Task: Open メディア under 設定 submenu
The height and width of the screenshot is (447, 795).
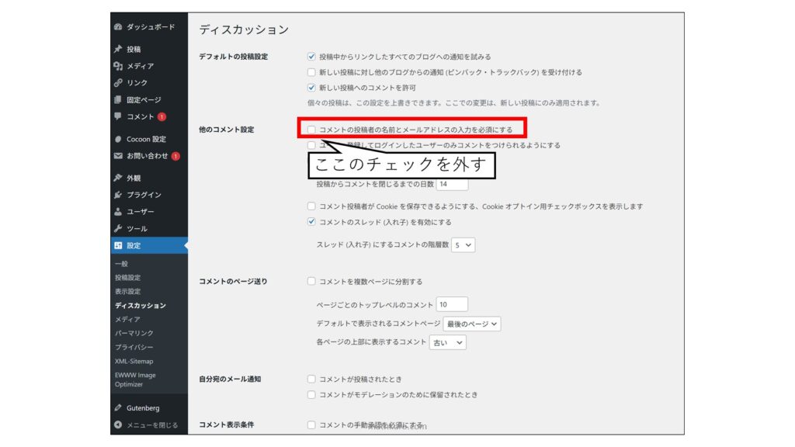Action: pyautogui.click(x=127, y=319)
